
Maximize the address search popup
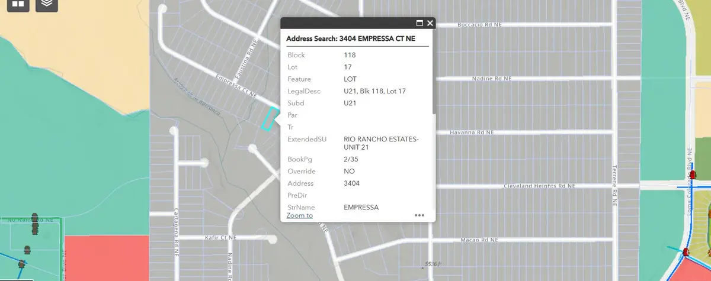(419, 23)
